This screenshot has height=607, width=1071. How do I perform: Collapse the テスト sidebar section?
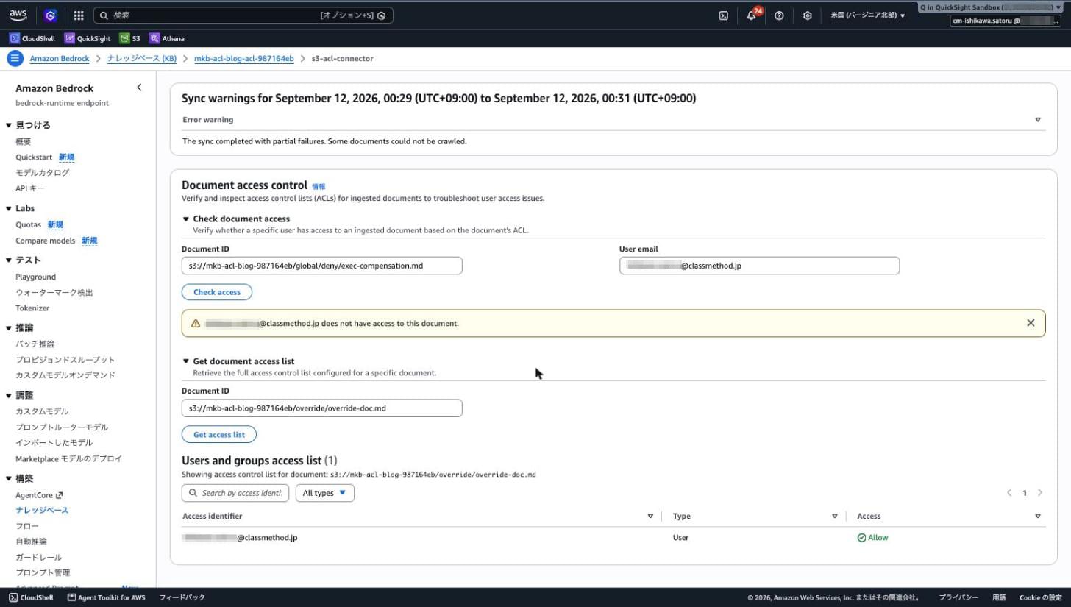click(x=9, y=260)
